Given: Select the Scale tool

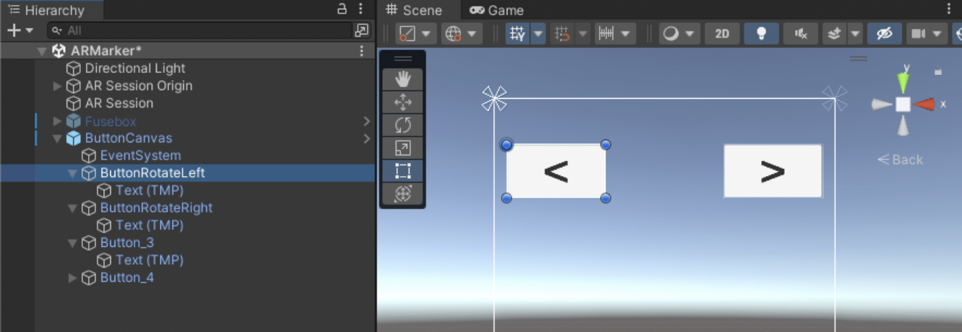Looking at the screenshot, I should tap(403, 148).
